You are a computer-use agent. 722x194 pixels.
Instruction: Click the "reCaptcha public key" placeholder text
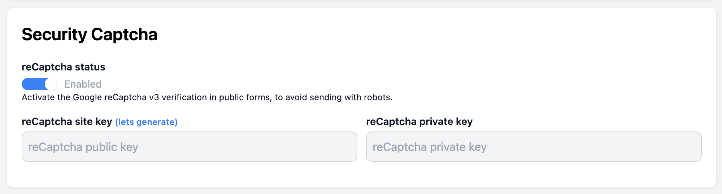(83, 147)
